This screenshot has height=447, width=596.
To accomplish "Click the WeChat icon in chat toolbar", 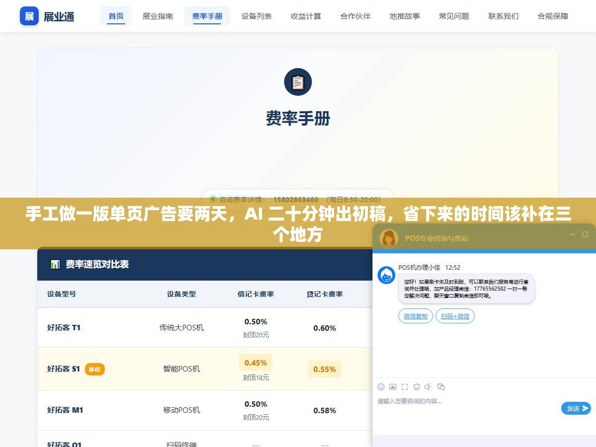I will click(x=441, y=386).
